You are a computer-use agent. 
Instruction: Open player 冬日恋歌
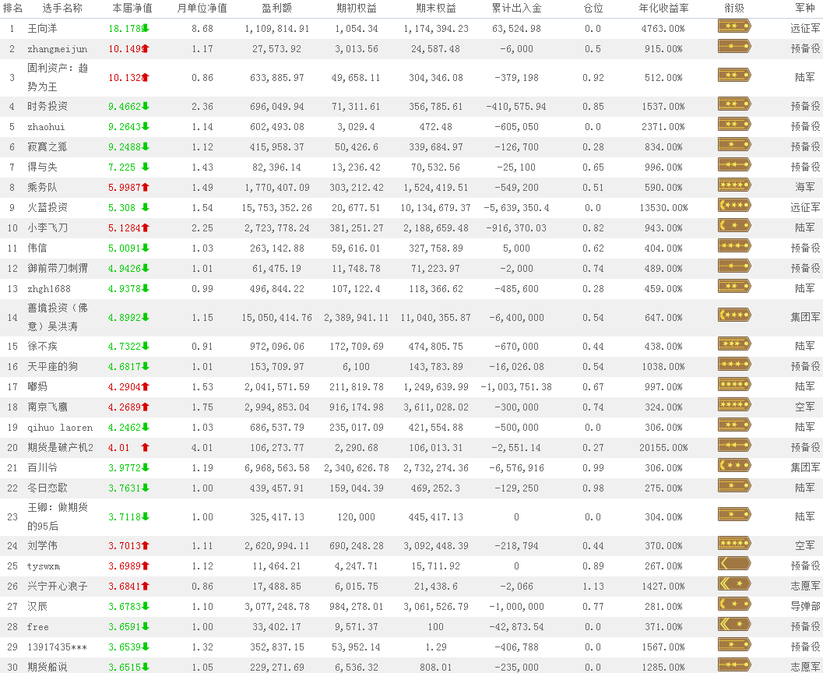tap(47, 488)
